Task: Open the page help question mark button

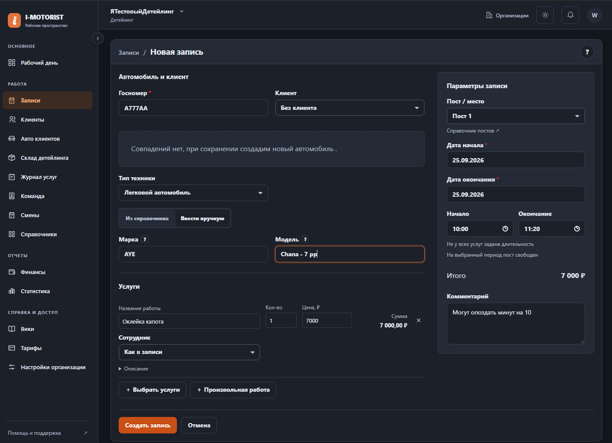Action: click(x=587, y=52)
